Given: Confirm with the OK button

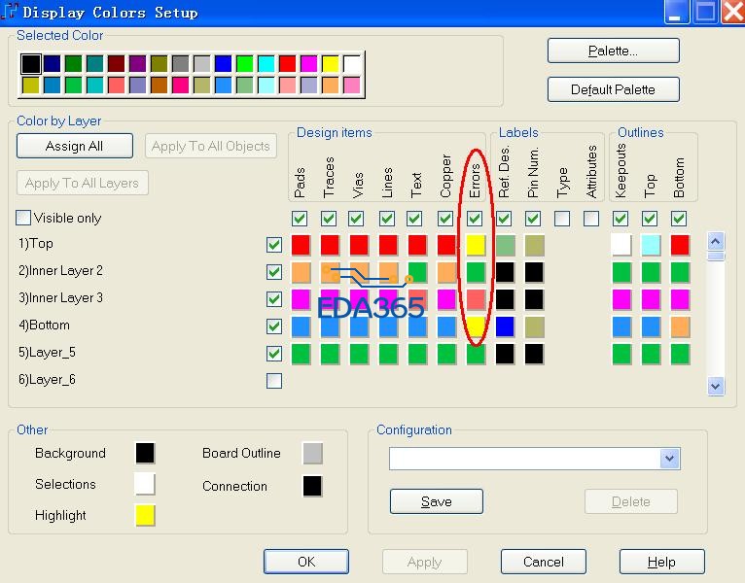Looking at the screenshot, I should tap(306, 562).
